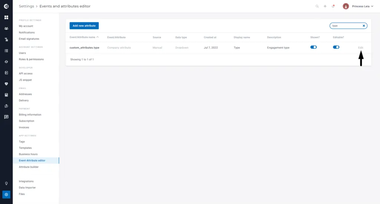Click the search magnifier icon in header
380x204 pixels.
[x=317, y=6]
